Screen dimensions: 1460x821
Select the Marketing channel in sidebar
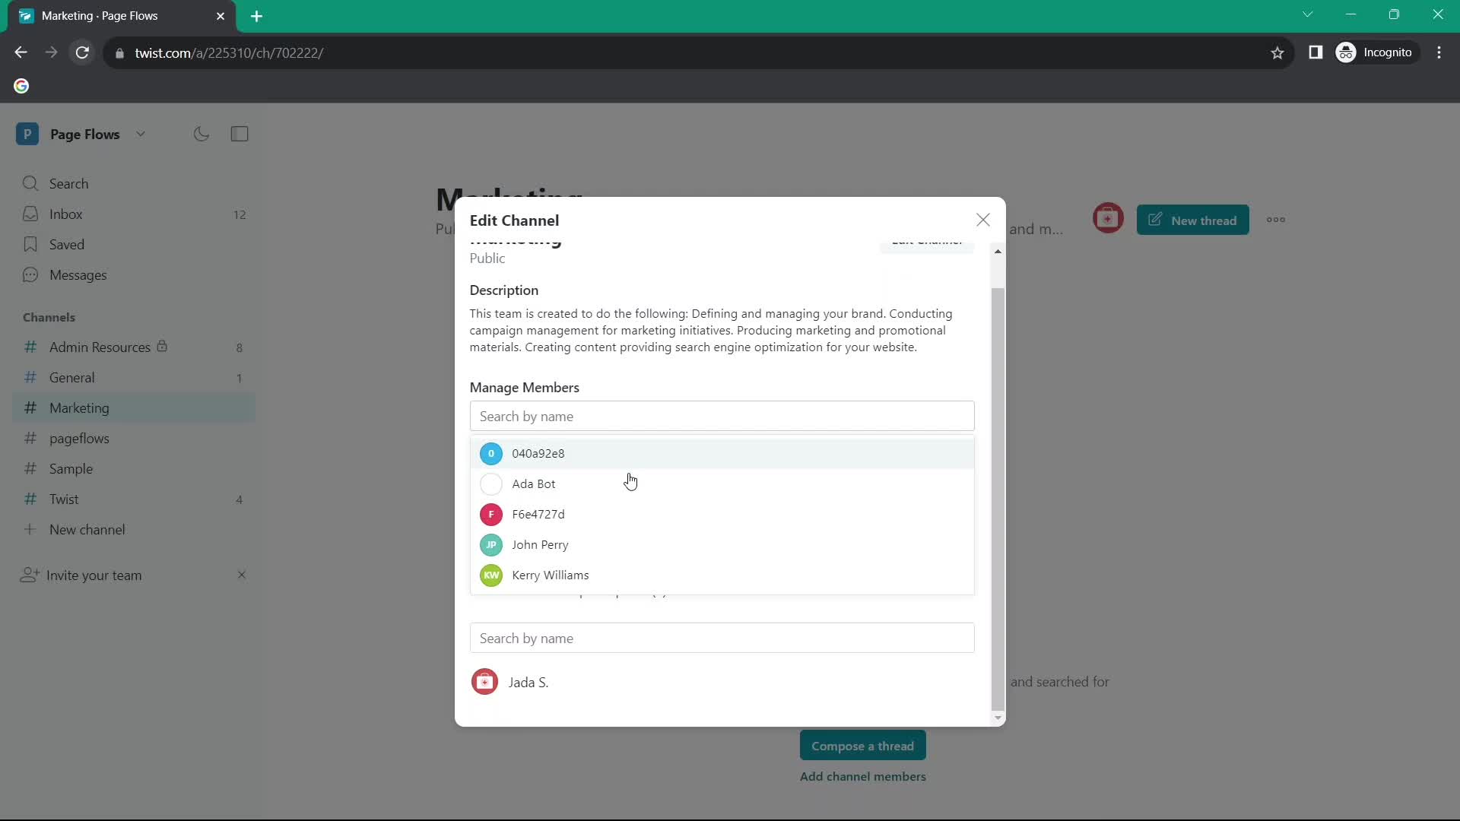click(x=79, y=408)
